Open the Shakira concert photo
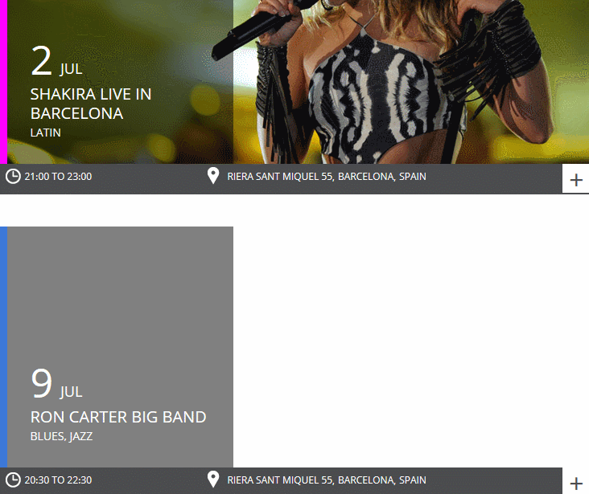This screenshot has height=494, width=589. 411,82
